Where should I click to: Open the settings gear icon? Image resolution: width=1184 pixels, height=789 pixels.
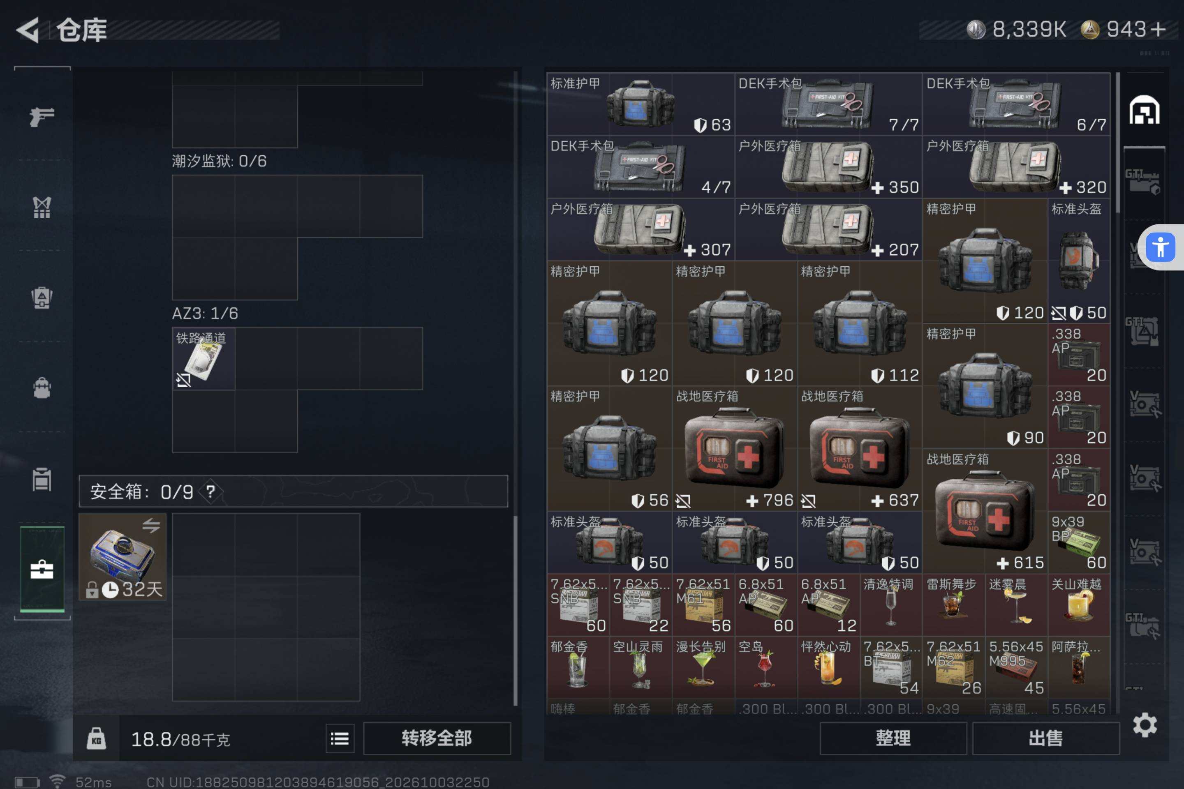1145,725
